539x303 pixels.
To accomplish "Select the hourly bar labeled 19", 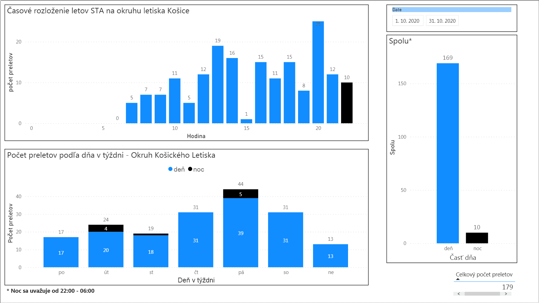I will click(218, 85).
